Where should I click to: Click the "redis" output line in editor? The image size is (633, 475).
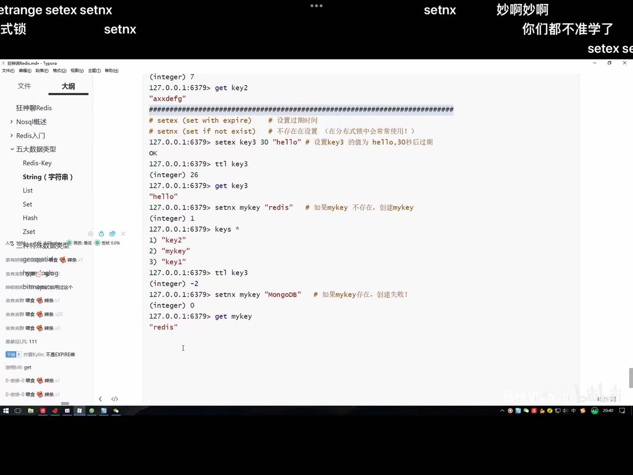[x=164, y=327]
